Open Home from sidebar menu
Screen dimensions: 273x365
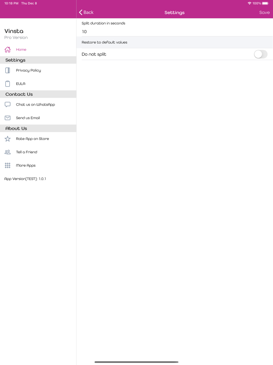coord(38,49)
